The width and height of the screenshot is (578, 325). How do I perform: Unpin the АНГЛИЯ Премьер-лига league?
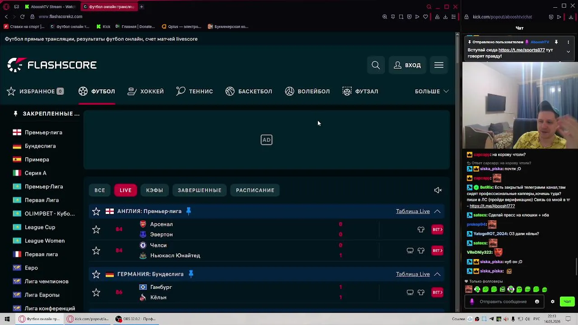pos(189,211)
